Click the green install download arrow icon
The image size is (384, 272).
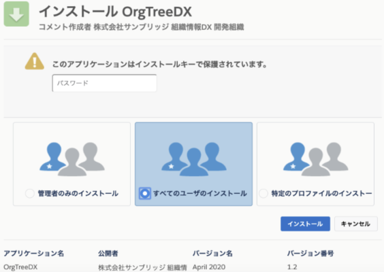[x=16, y=14]
